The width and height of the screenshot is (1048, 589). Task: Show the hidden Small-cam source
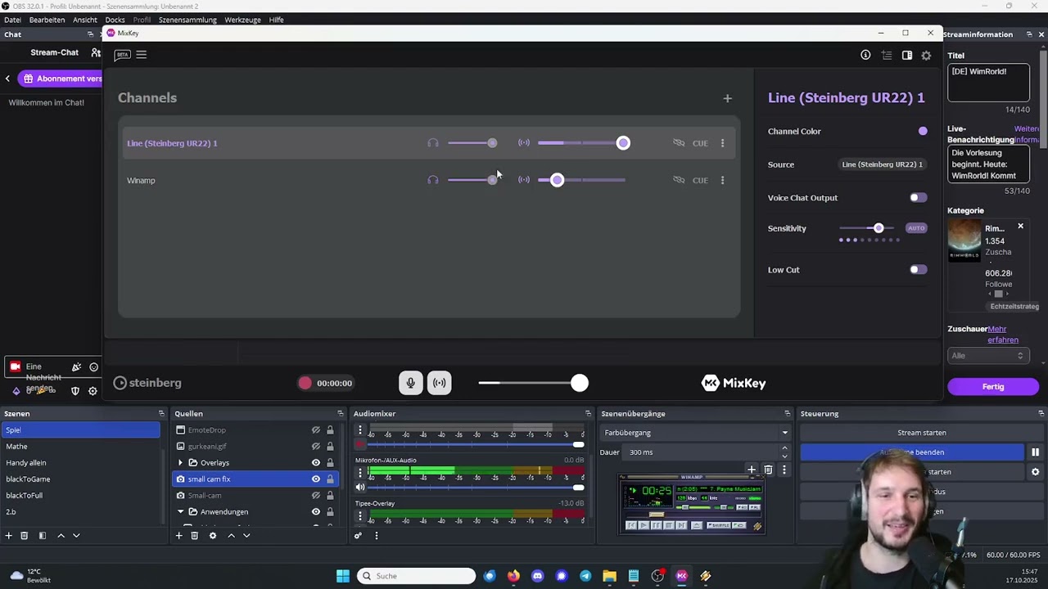tap(315, 496)
